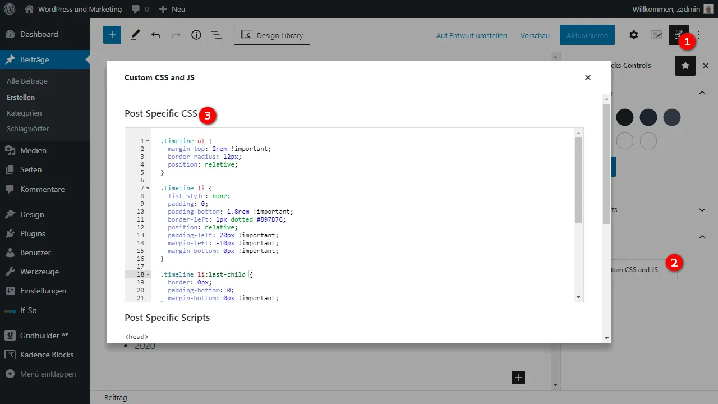
Task: Click the Gridbuilder WP icon
Action: (x=10, y=336)
